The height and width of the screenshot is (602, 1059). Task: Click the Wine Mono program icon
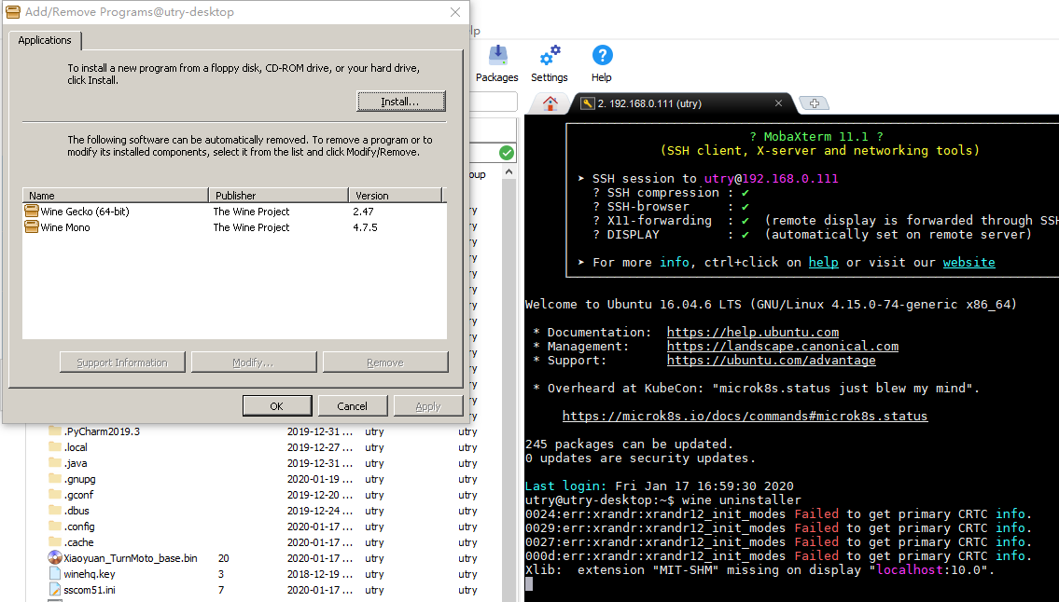(x=32, y=227)
